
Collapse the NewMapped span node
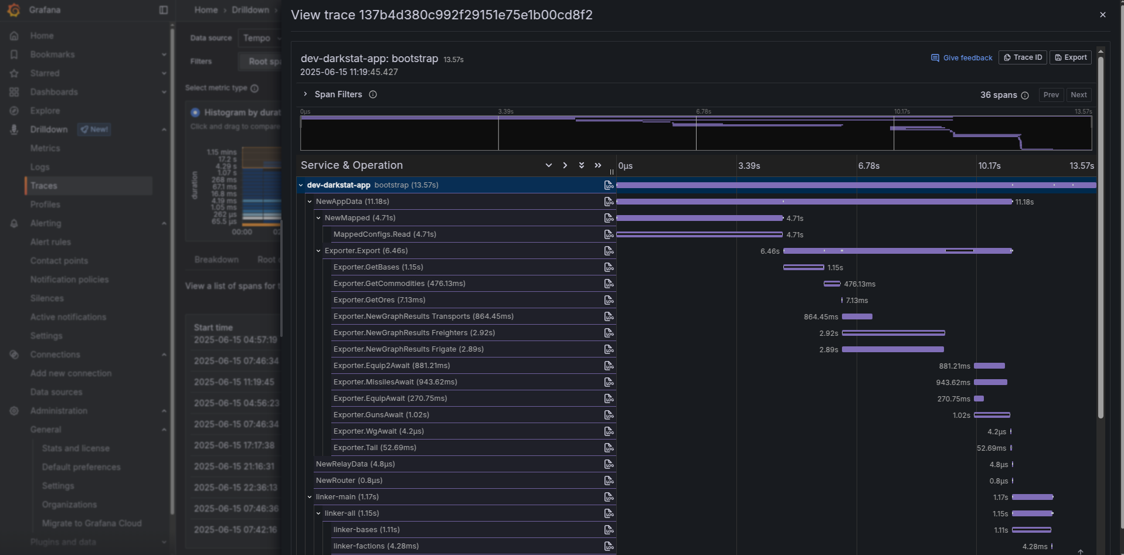(x=318, y=218)
